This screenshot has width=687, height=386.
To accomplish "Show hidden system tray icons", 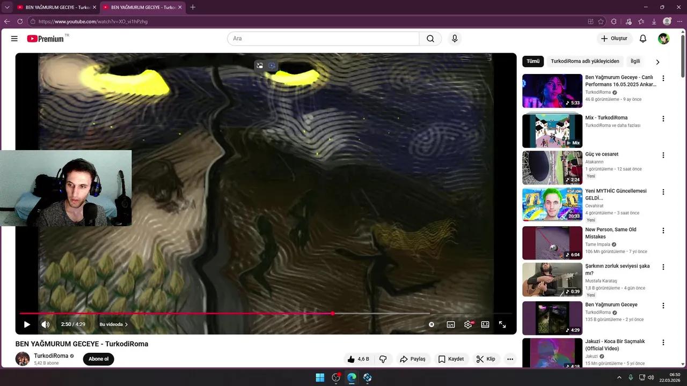I will tap(619, 377).
